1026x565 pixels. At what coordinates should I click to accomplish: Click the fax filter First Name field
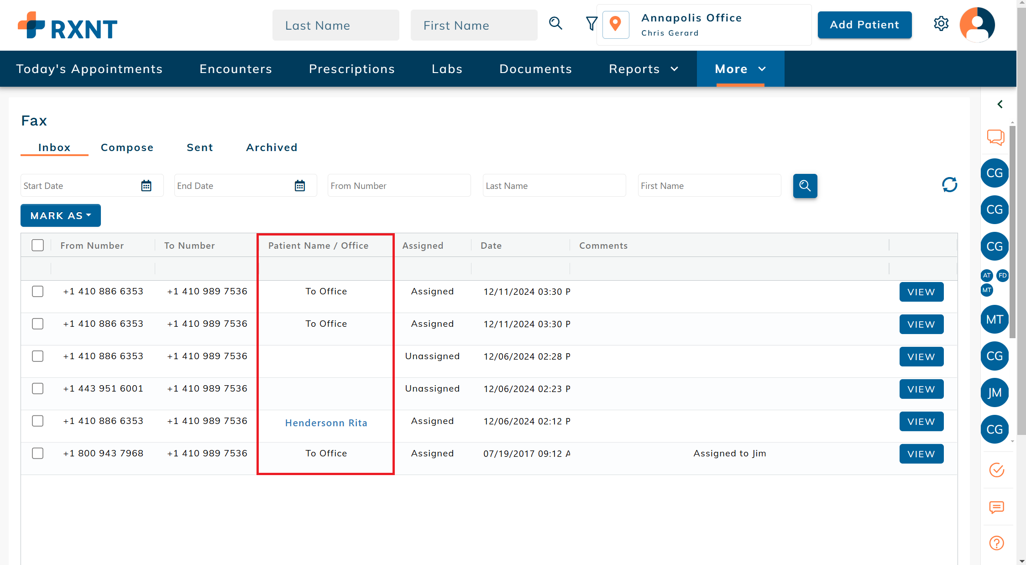[709, 186]
